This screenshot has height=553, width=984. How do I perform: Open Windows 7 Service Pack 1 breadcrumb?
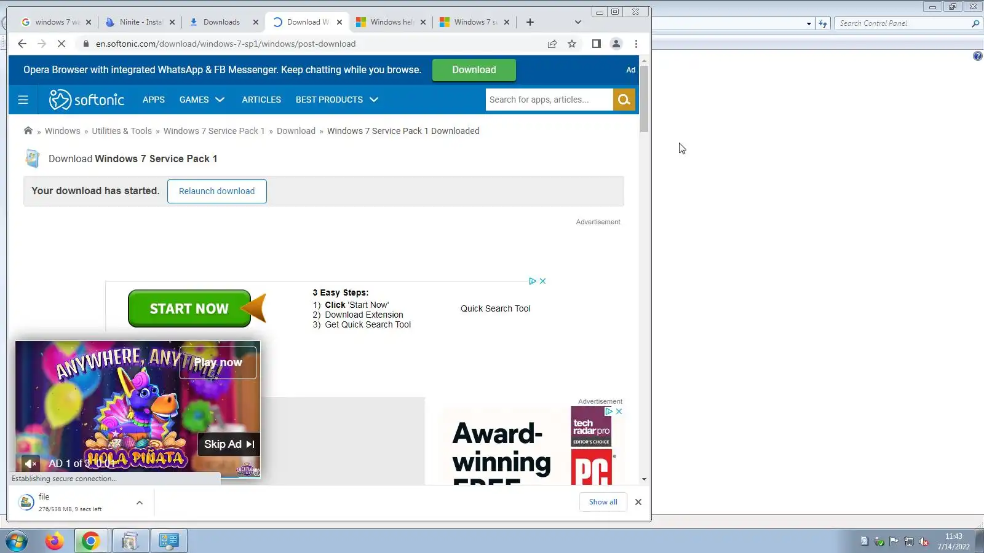point(214,131)
